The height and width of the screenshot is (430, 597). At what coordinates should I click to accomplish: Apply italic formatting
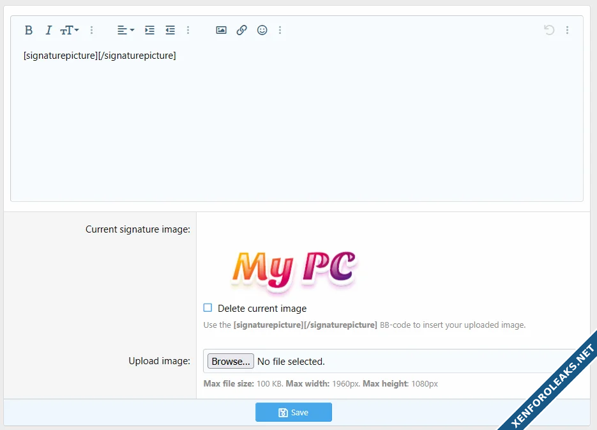[48, 30]
